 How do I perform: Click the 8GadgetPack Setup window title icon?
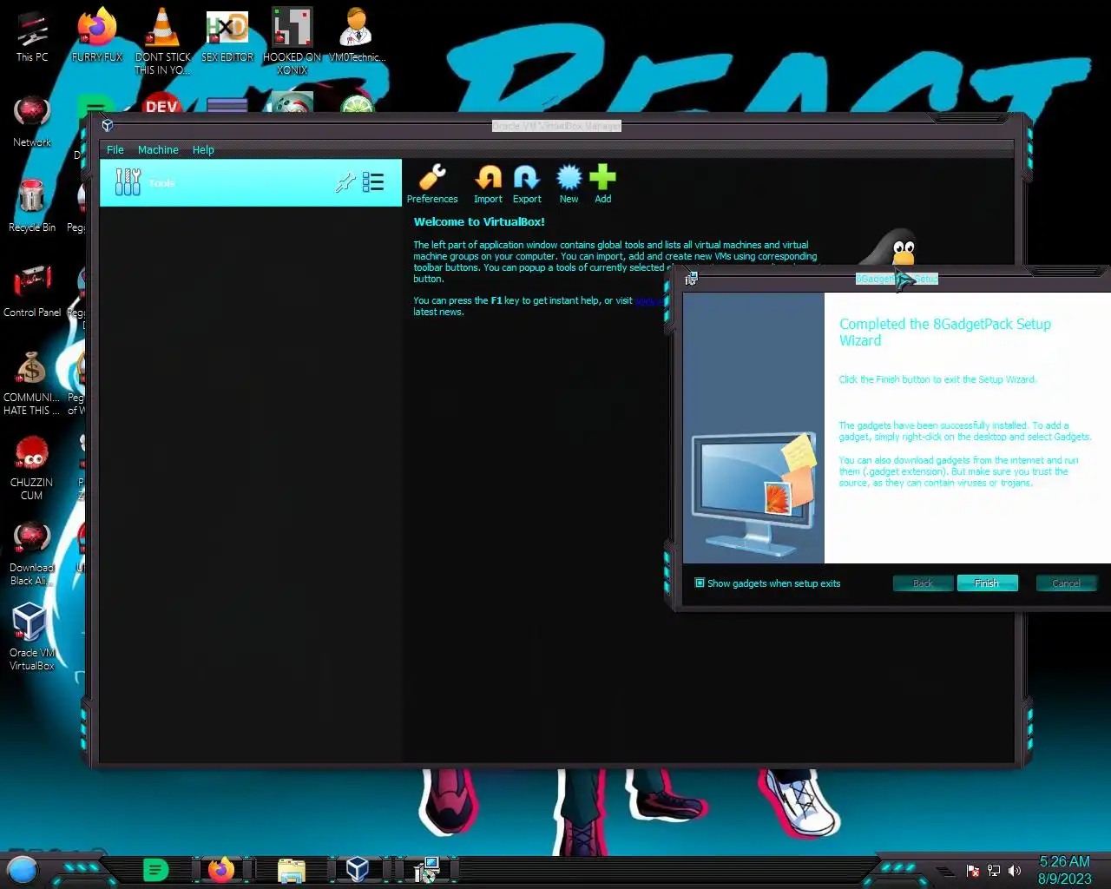[x=692, y=279]
